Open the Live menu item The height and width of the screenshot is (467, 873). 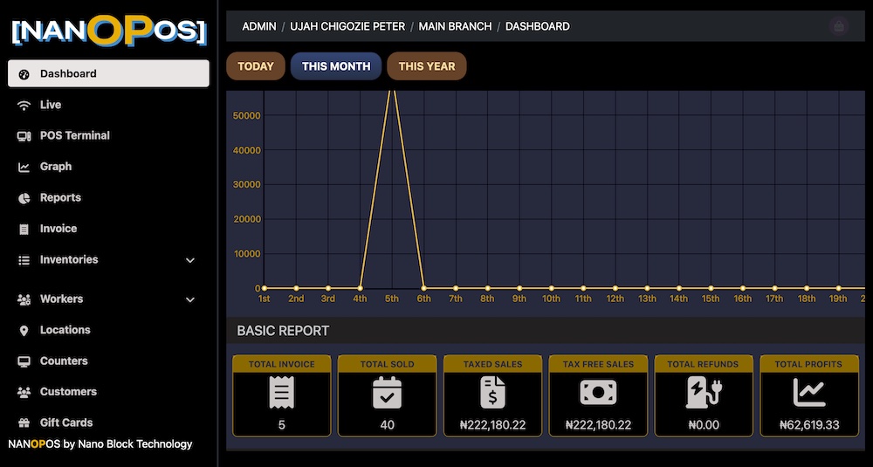click(108, 105)
